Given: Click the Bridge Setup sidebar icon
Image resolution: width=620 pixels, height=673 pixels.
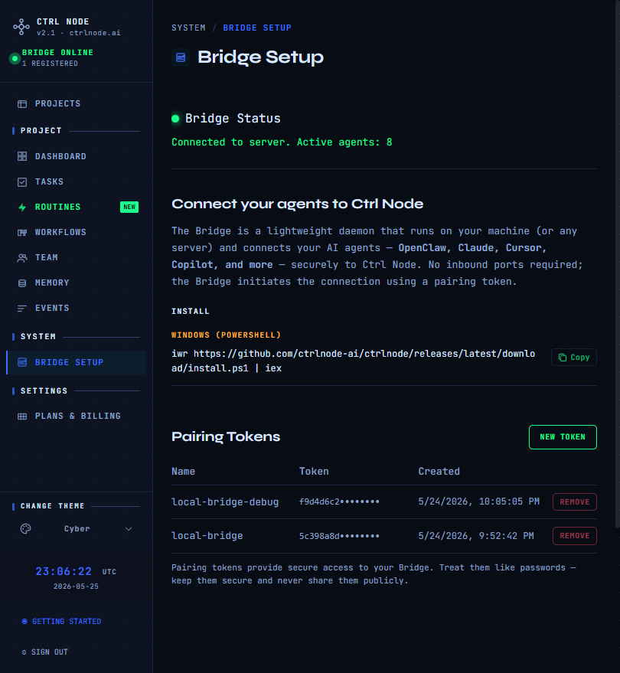Looking at the screenshot, I should (x=22, y=362).
